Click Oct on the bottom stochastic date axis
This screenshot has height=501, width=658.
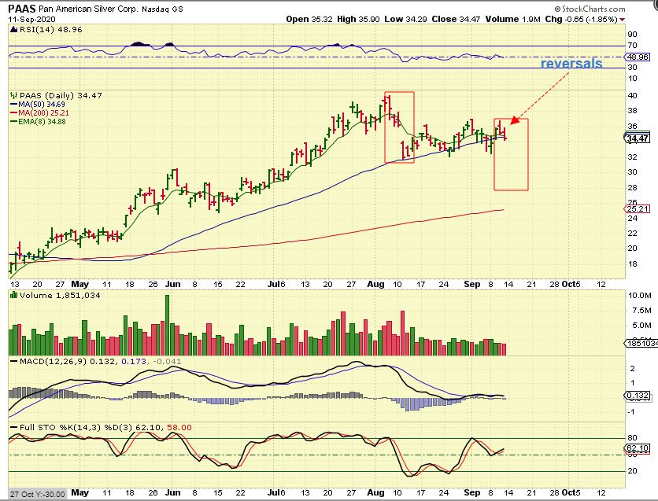[x=567, y=492]
